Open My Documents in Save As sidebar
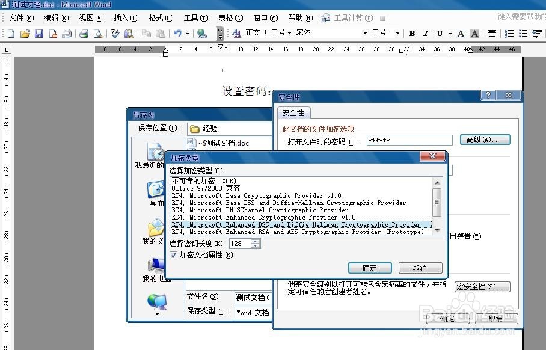Viewport: 546px width, 350px height. 155,232
